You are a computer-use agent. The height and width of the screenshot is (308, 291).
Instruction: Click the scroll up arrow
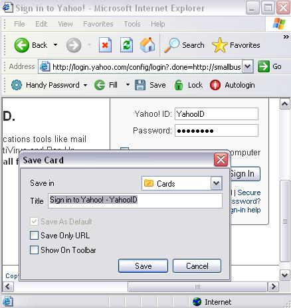pos(285,104)
